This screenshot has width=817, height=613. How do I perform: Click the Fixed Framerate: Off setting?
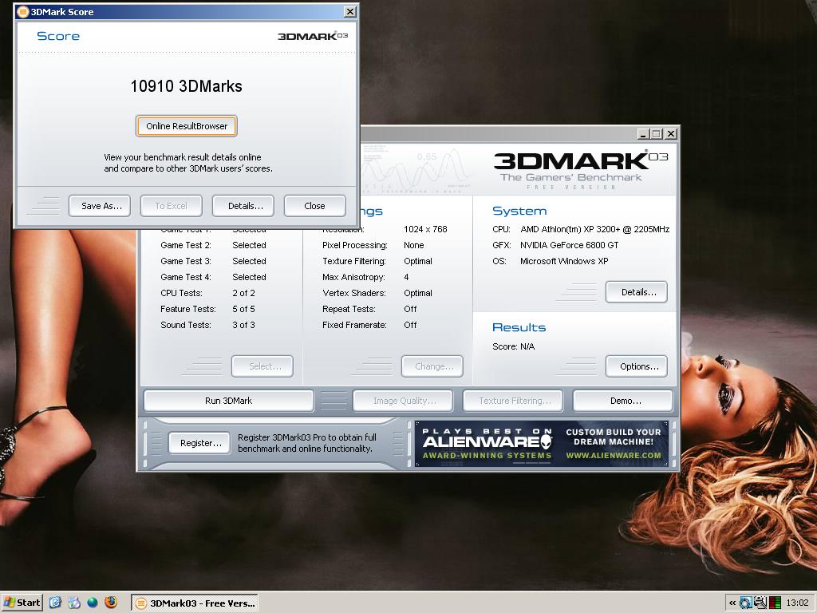coord(369,325)
